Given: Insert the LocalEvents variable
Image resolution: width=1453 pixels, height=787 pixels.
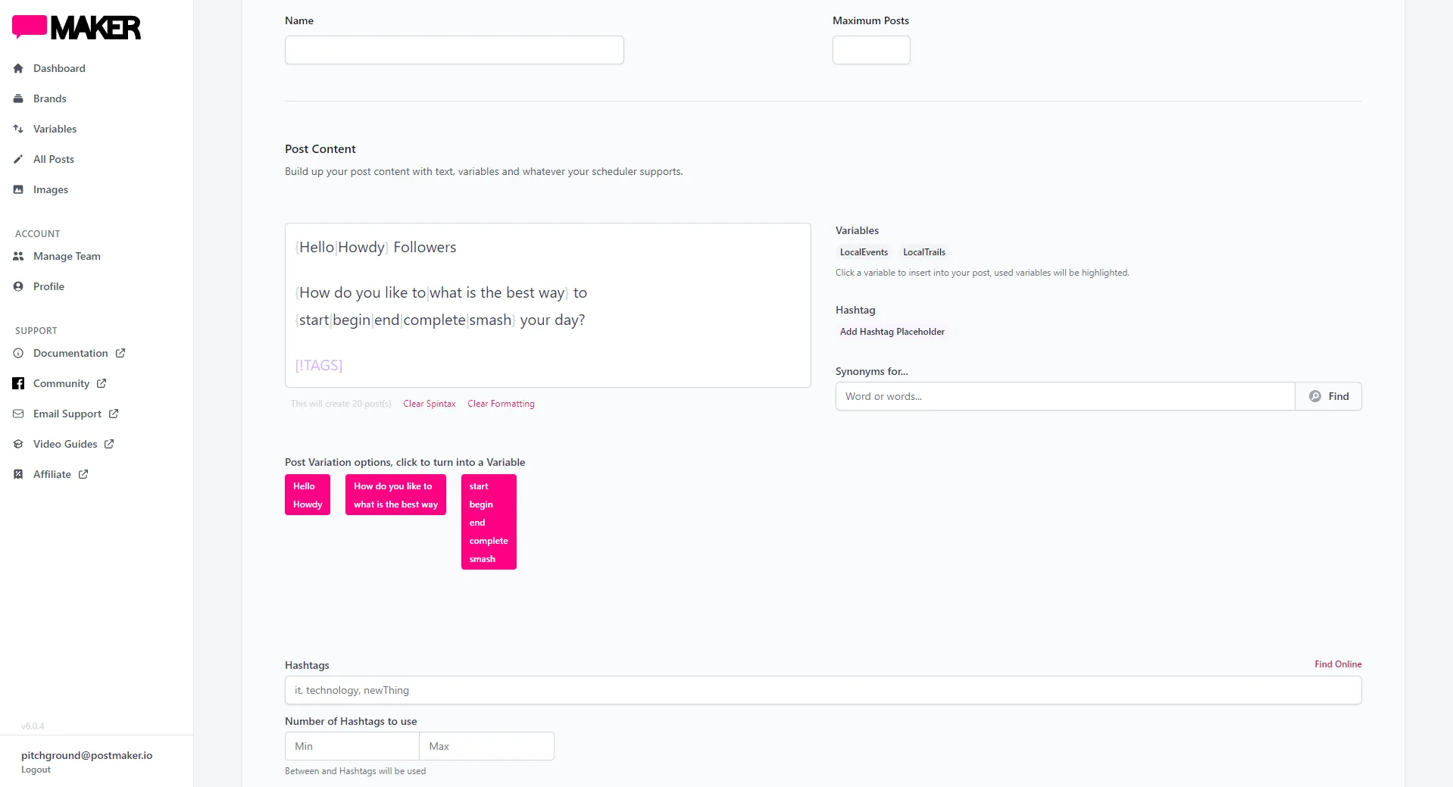Looking at the screenshot, I should (864, 252).
